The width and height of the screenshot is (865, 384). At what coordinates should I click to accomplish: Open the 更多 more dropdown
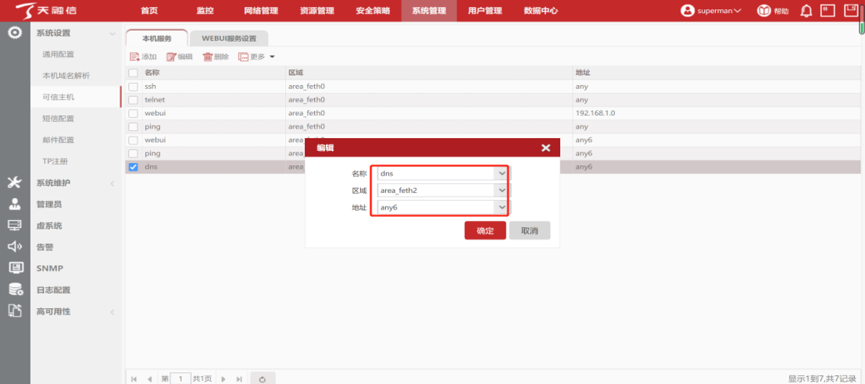point(256,57)
